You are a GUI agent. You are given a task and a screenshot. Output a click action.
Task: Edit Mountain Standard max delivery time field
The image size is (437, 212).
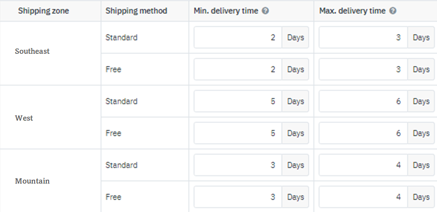[x=363, y=165]
